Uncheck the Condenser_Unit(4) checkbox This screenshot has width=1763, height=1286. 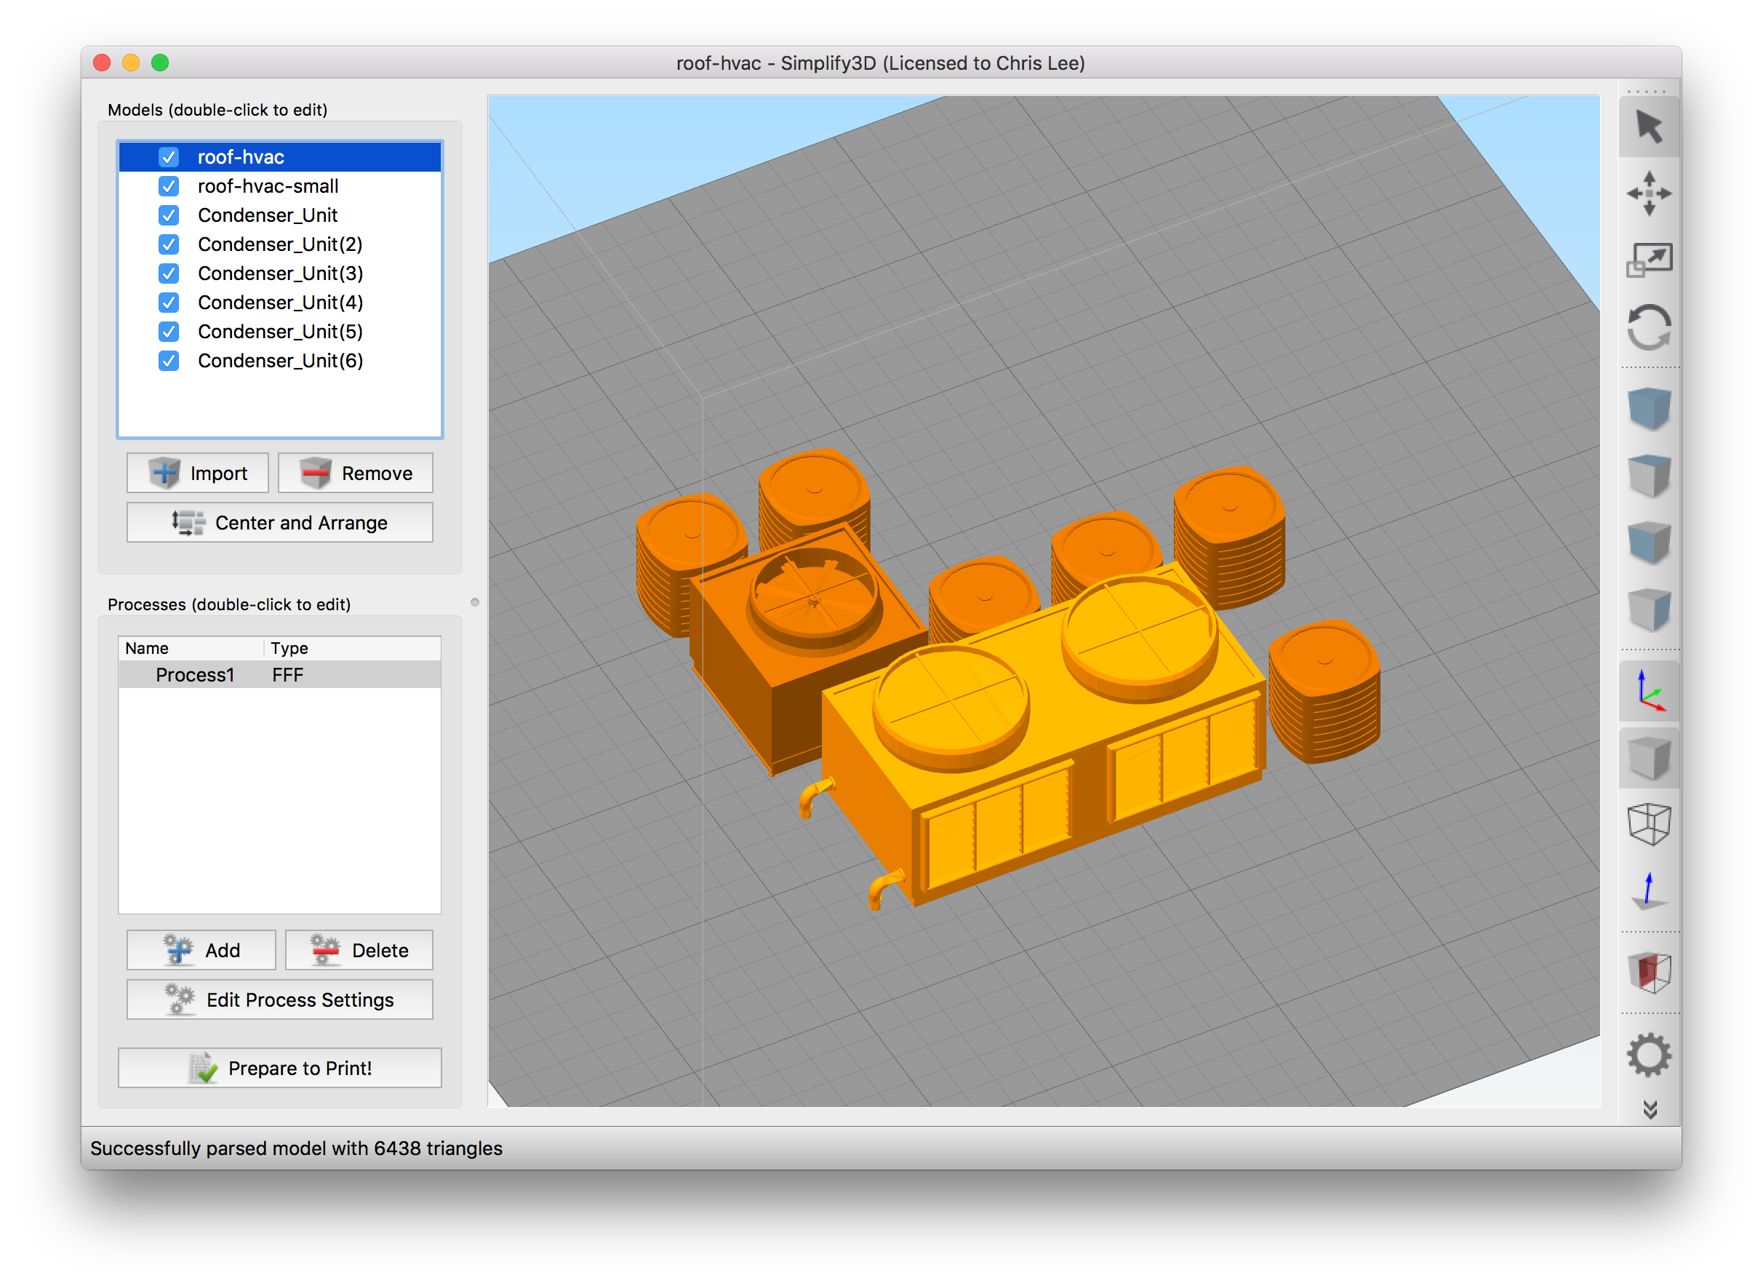pos(169,302)
